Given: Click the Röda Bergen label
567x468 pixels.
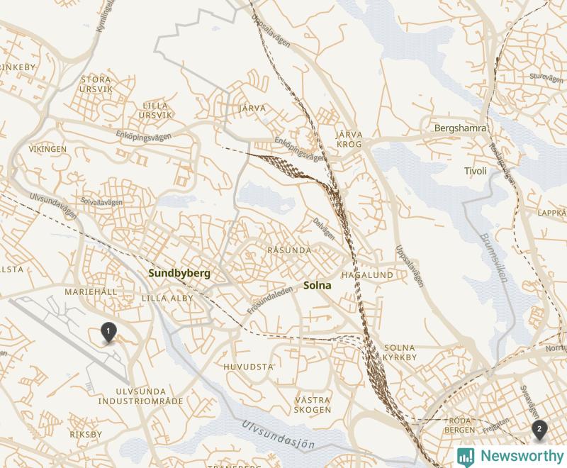Looking at the screenshot, I should click(x=459, y=425).
